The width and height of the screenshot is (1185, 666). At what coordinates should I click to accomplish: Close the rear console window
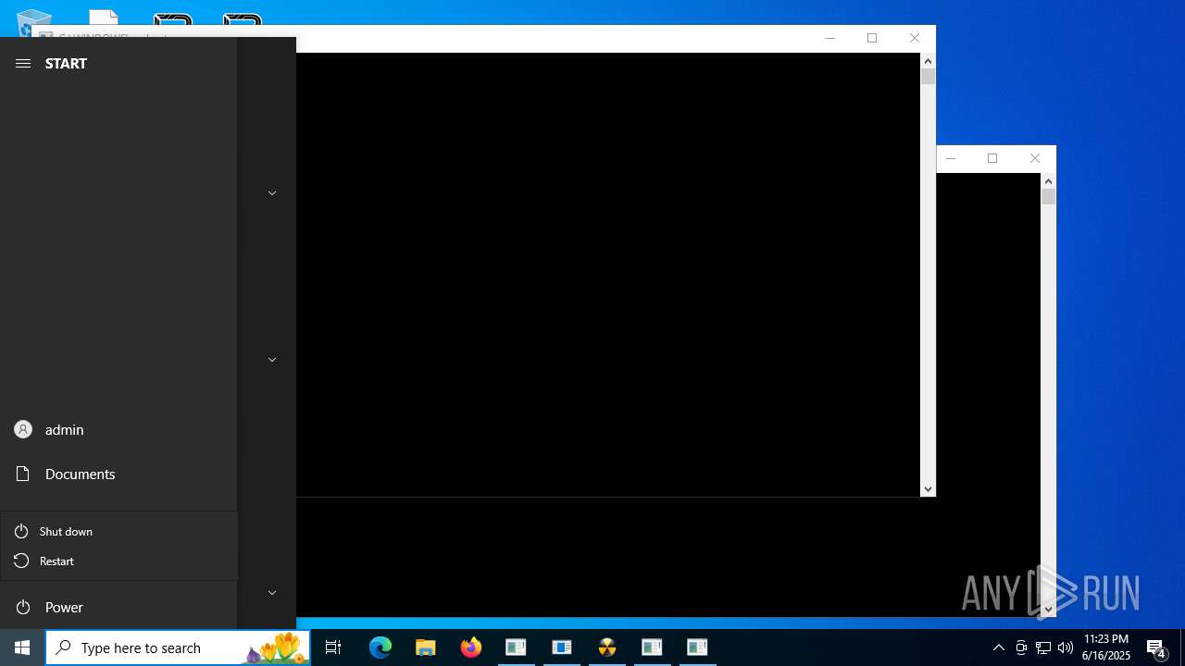pos(1035,158)
